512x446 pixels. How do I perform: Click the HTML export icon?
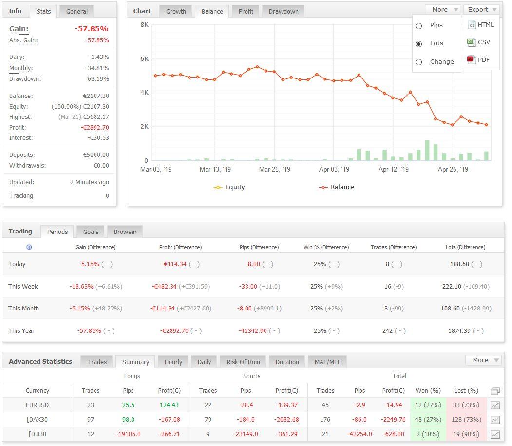472,25
